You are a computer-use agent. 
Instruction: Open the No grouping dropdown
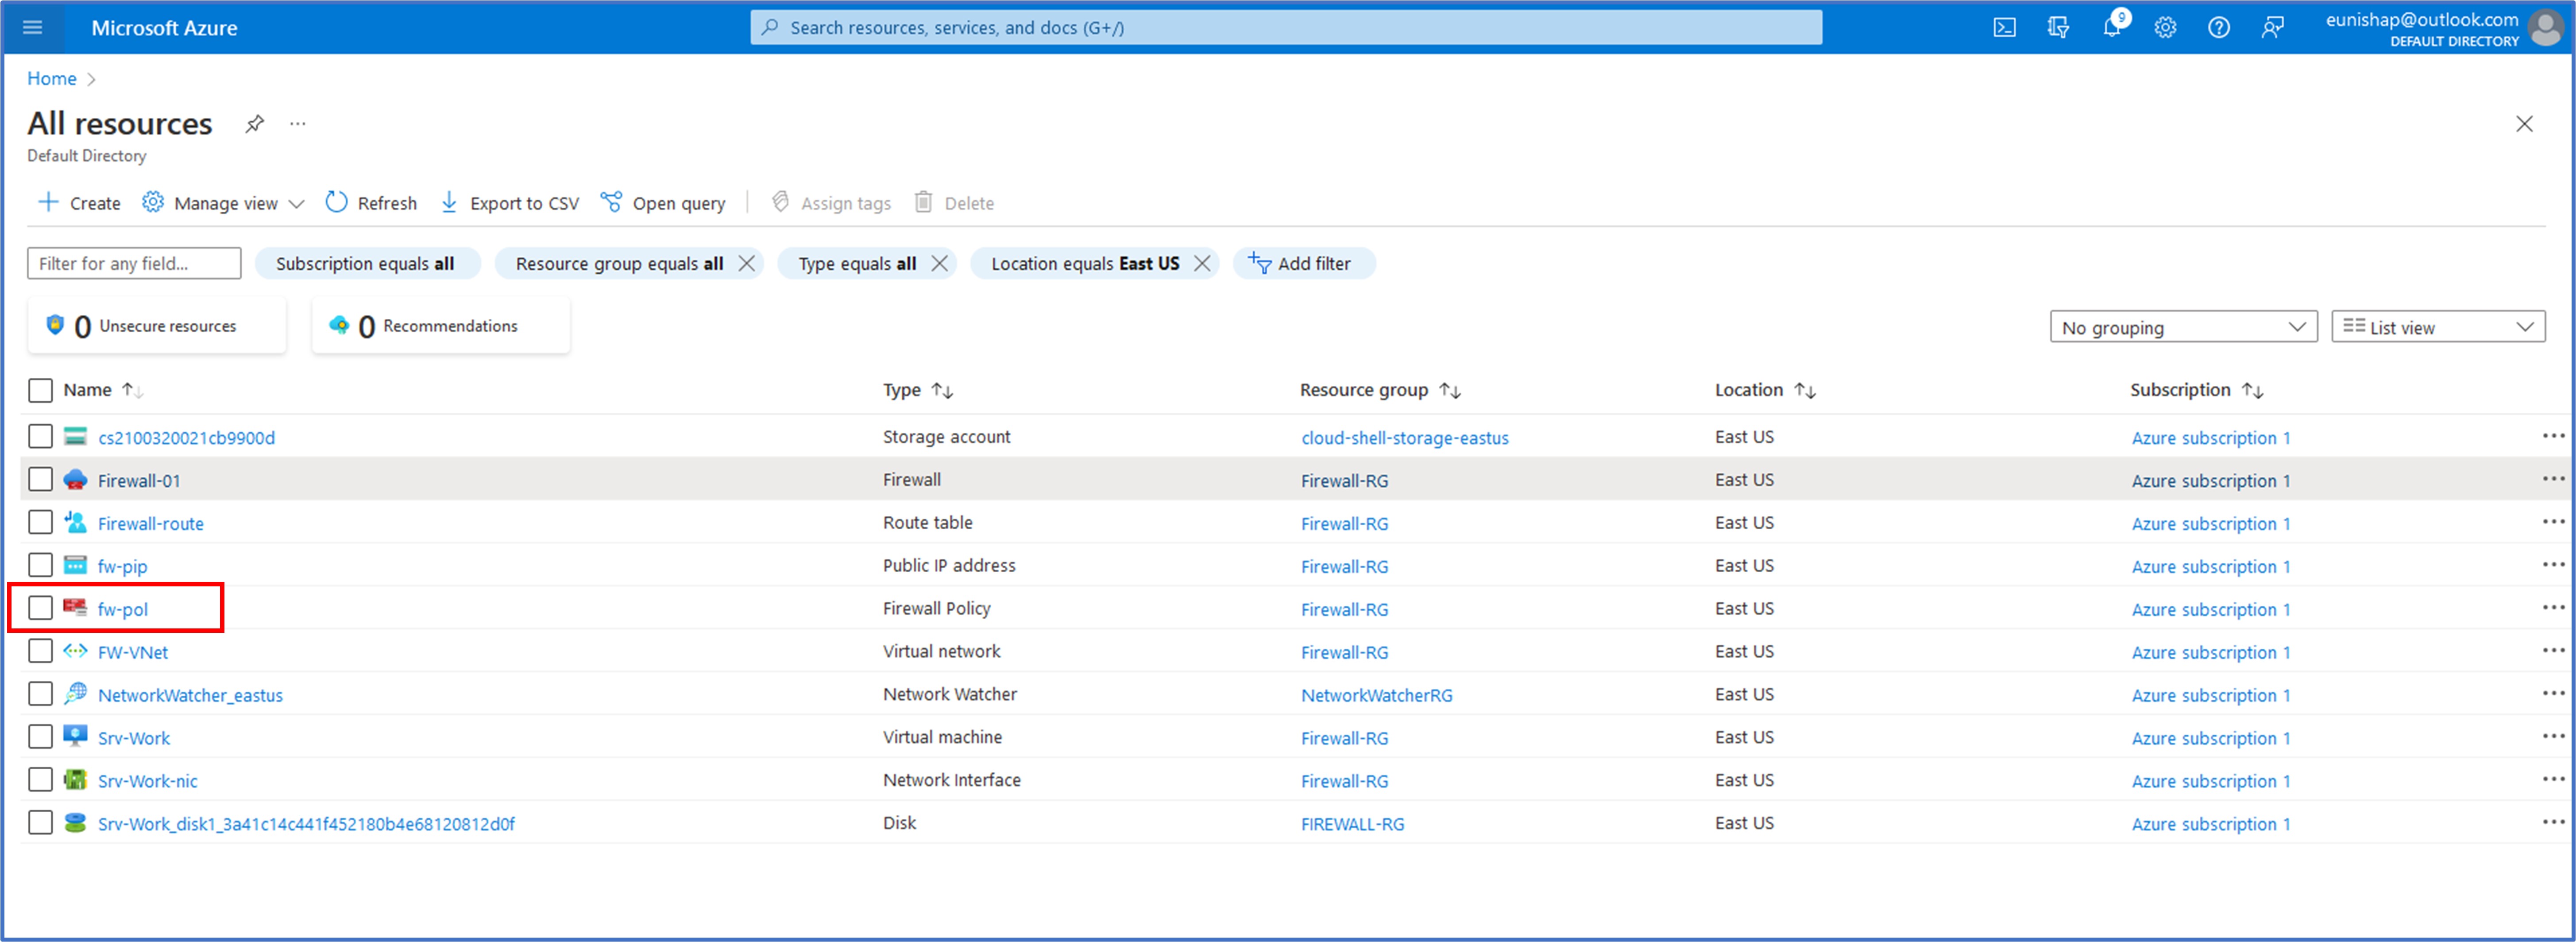pos(2183,326)
